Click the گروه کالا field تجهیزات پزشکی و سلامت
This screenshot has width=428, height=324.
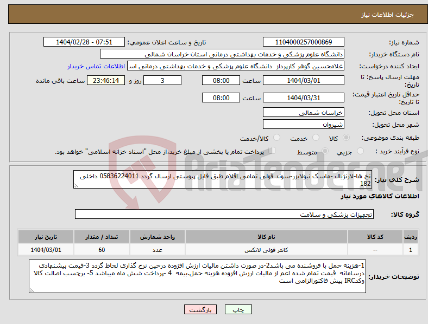click(x=224, y=214)
